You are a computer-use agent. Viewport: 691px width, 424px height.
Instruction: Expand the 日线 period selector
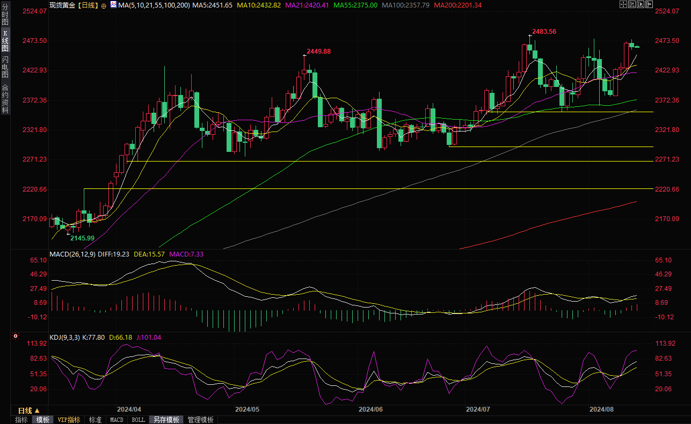(29, 411)
